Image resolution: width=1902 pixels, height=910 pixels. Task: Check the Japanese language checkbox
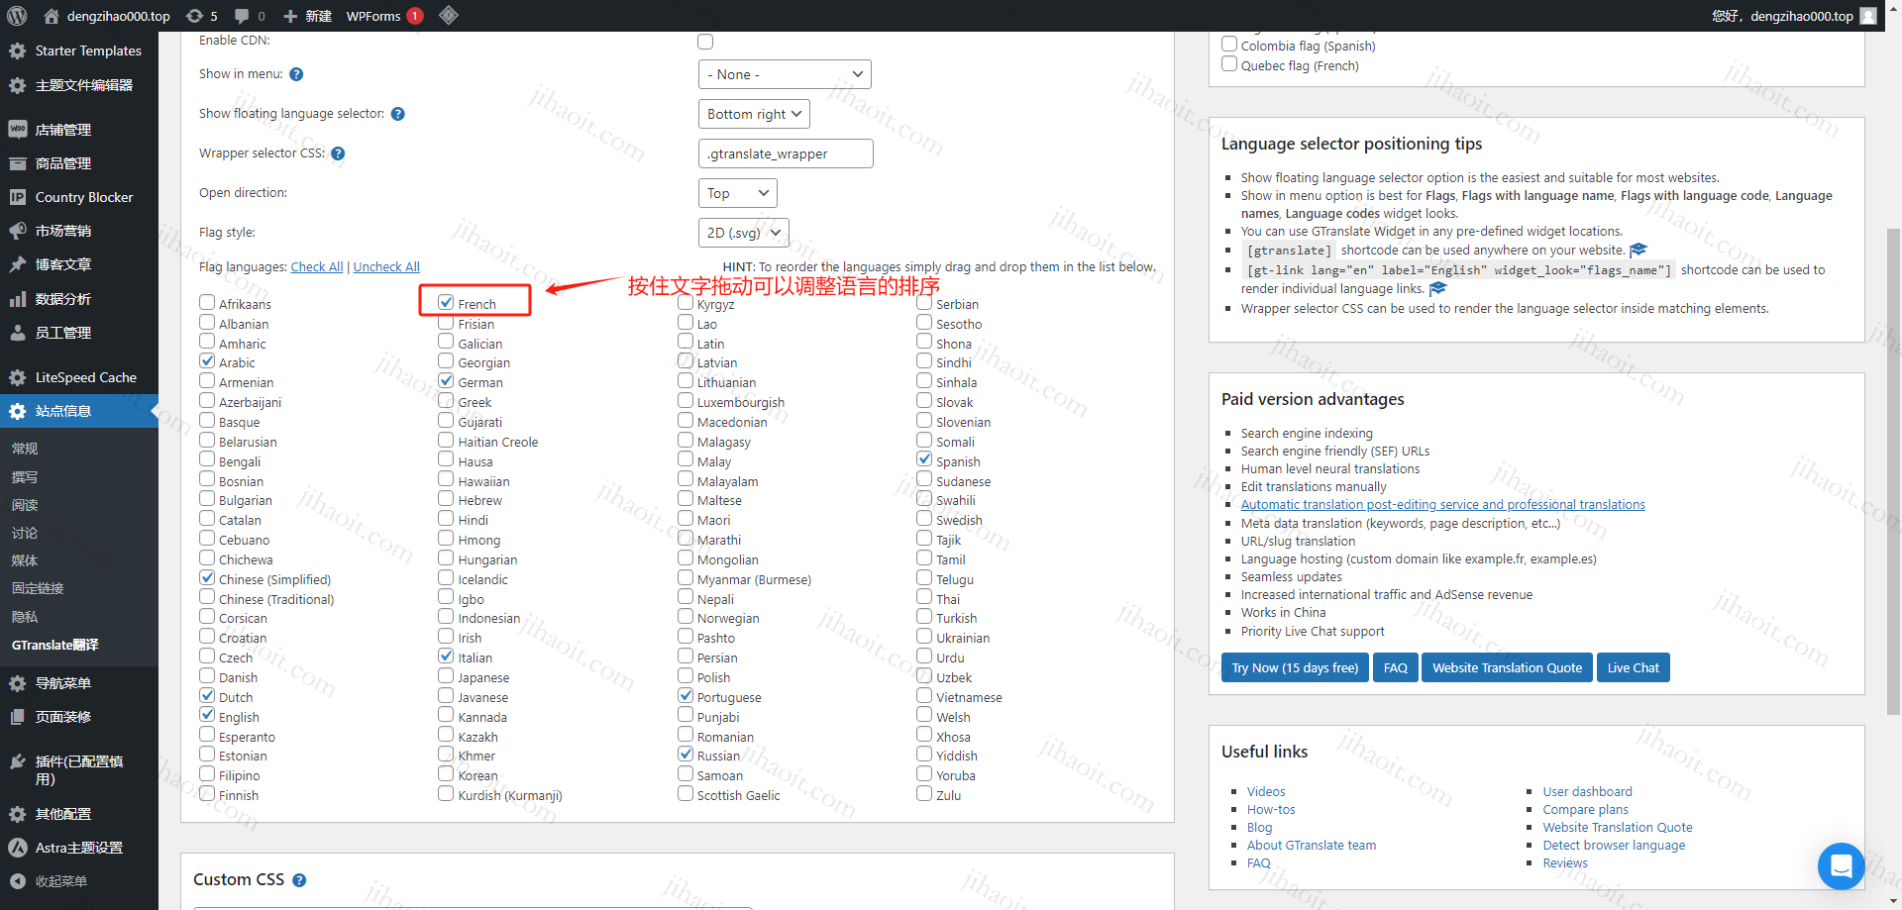pyautogui.click(x=446, y=676)
